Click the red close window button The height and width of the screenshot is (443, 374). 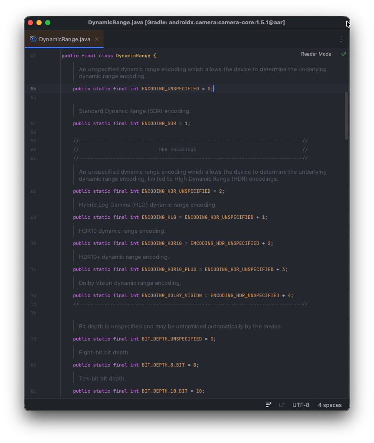pos(30,23)
